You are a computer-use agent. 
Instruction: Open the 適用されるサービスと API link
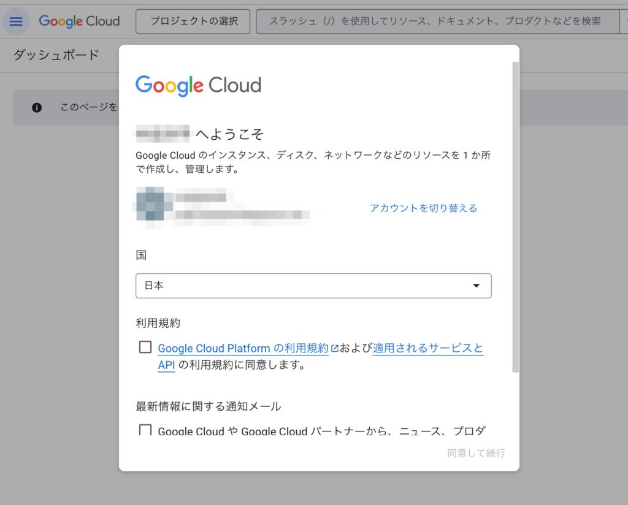[x=427, y=349]
